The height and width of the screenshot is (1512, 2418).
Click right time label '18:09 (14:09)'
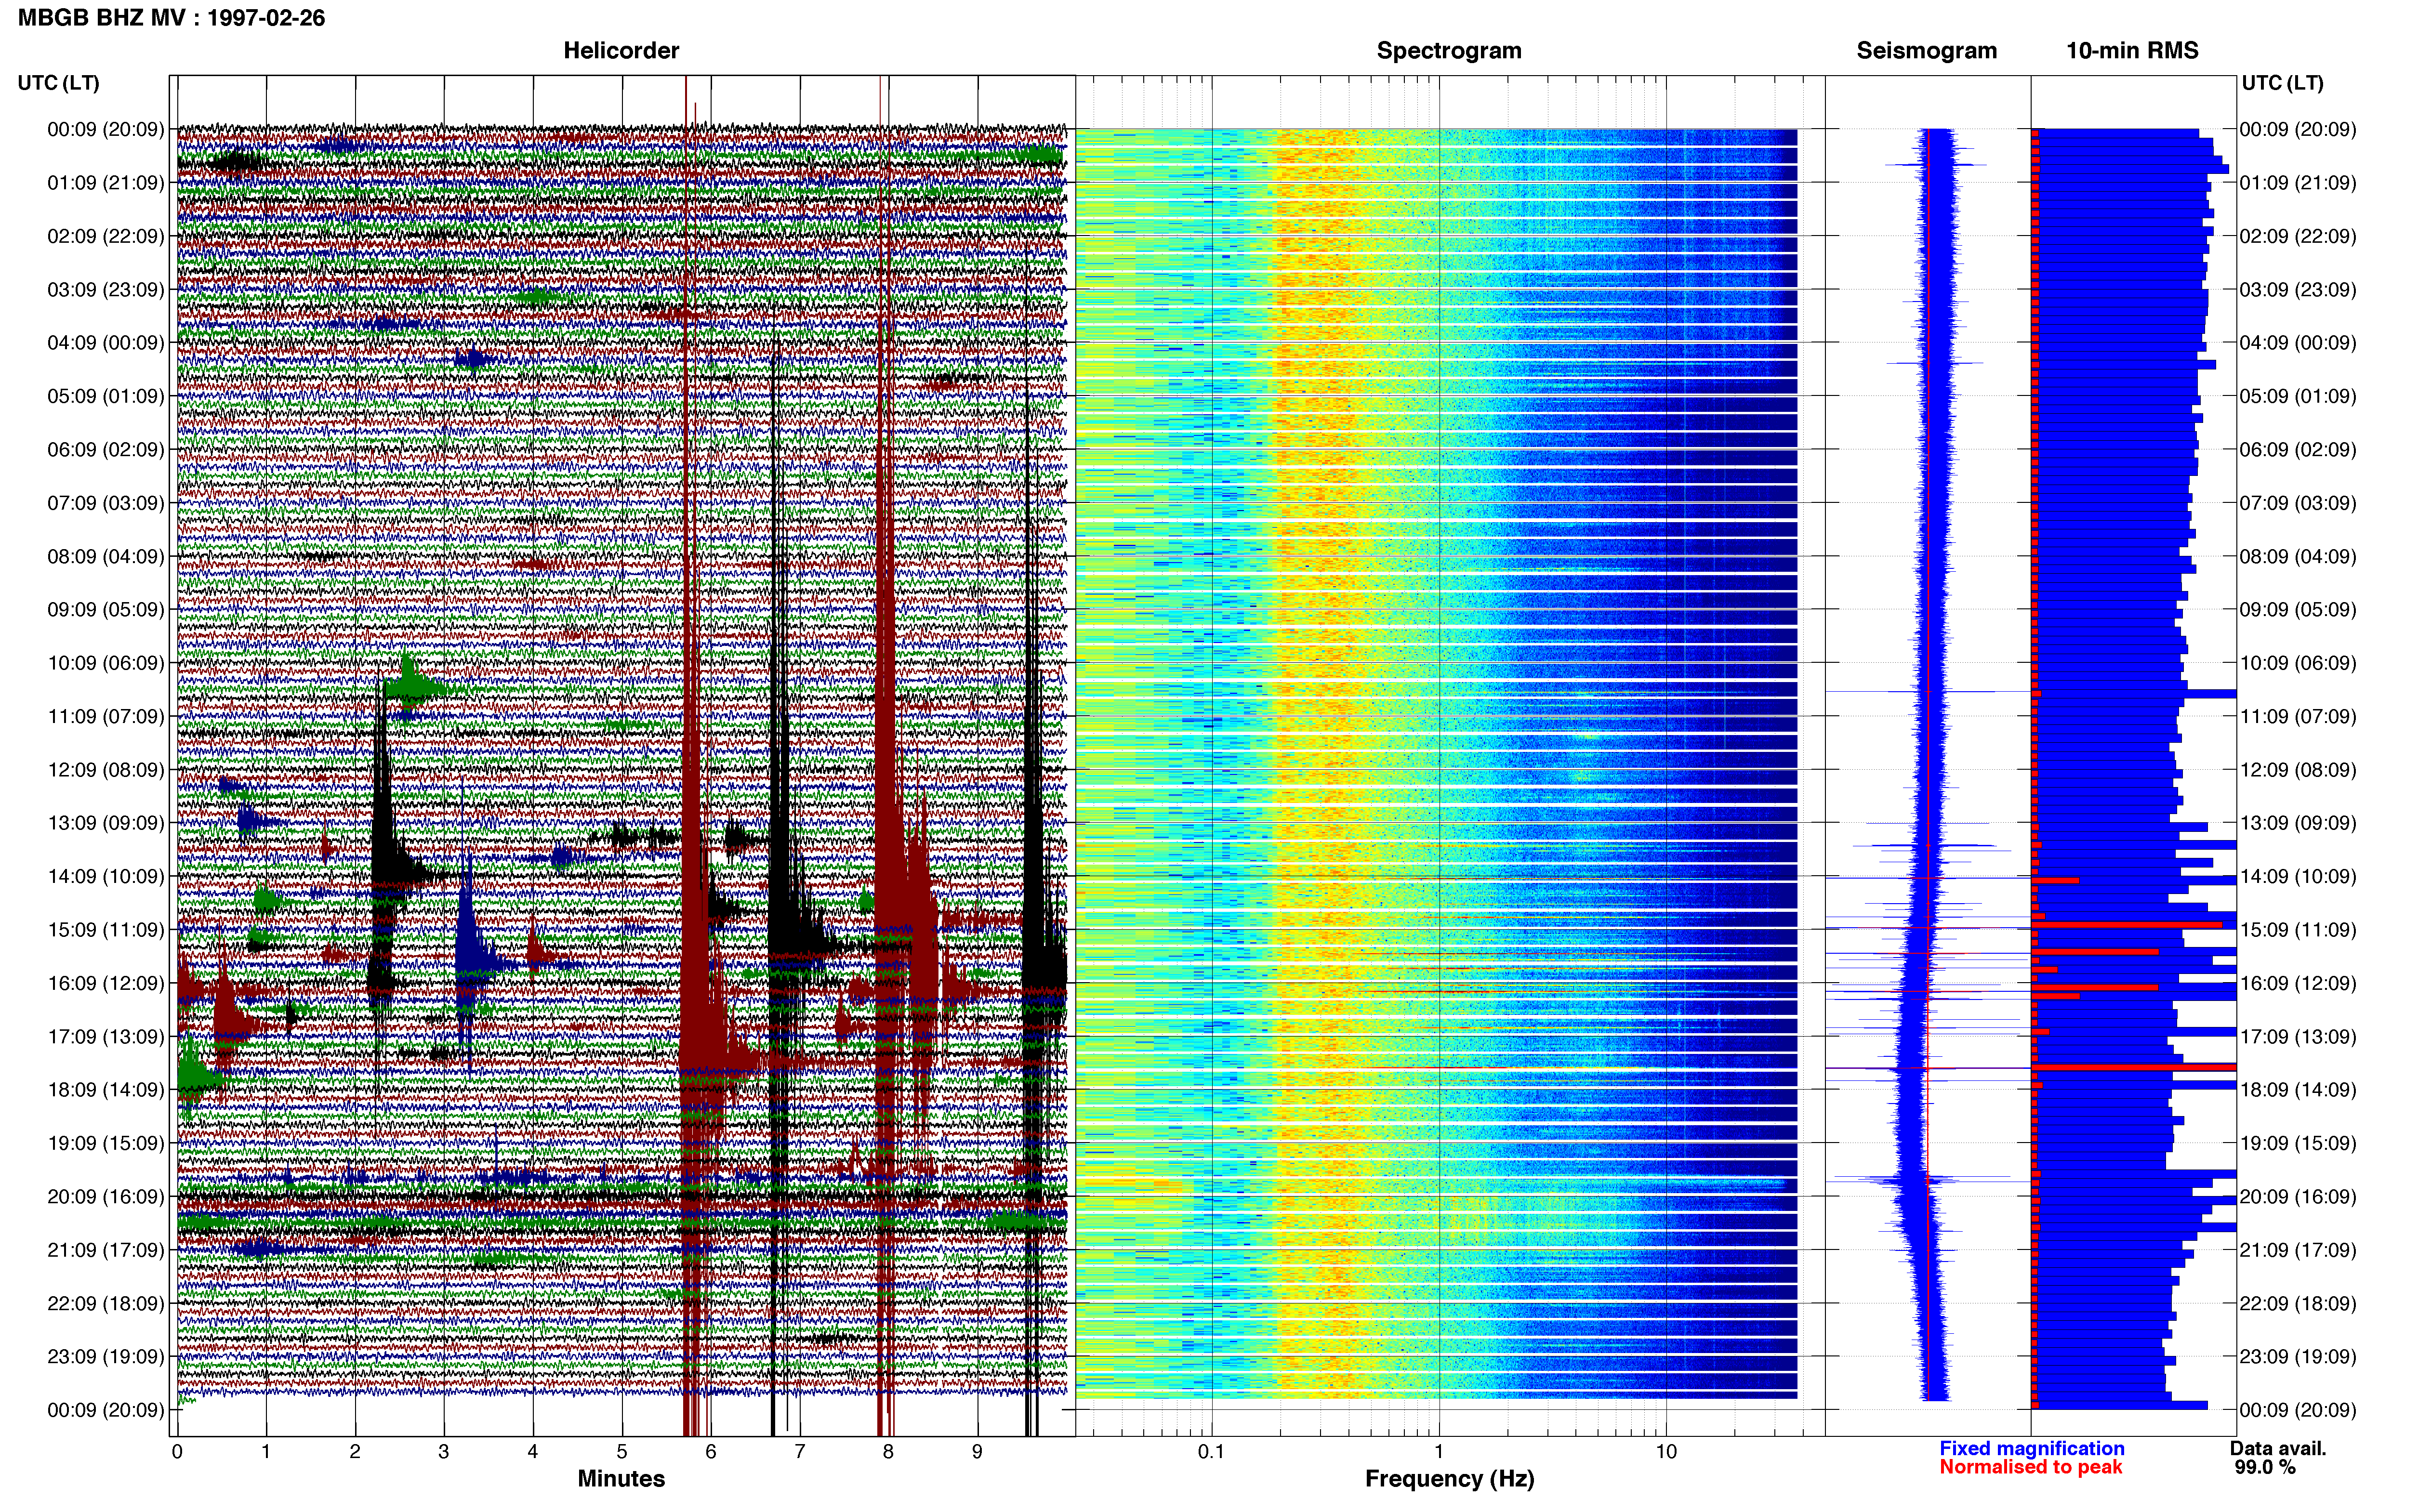coord(2298,1090)
